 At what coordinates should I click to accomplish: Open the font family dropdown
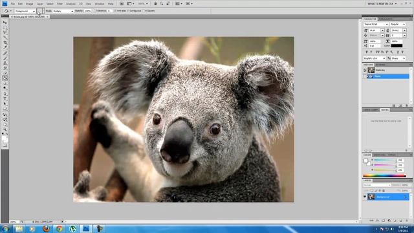tap(376, 24)
